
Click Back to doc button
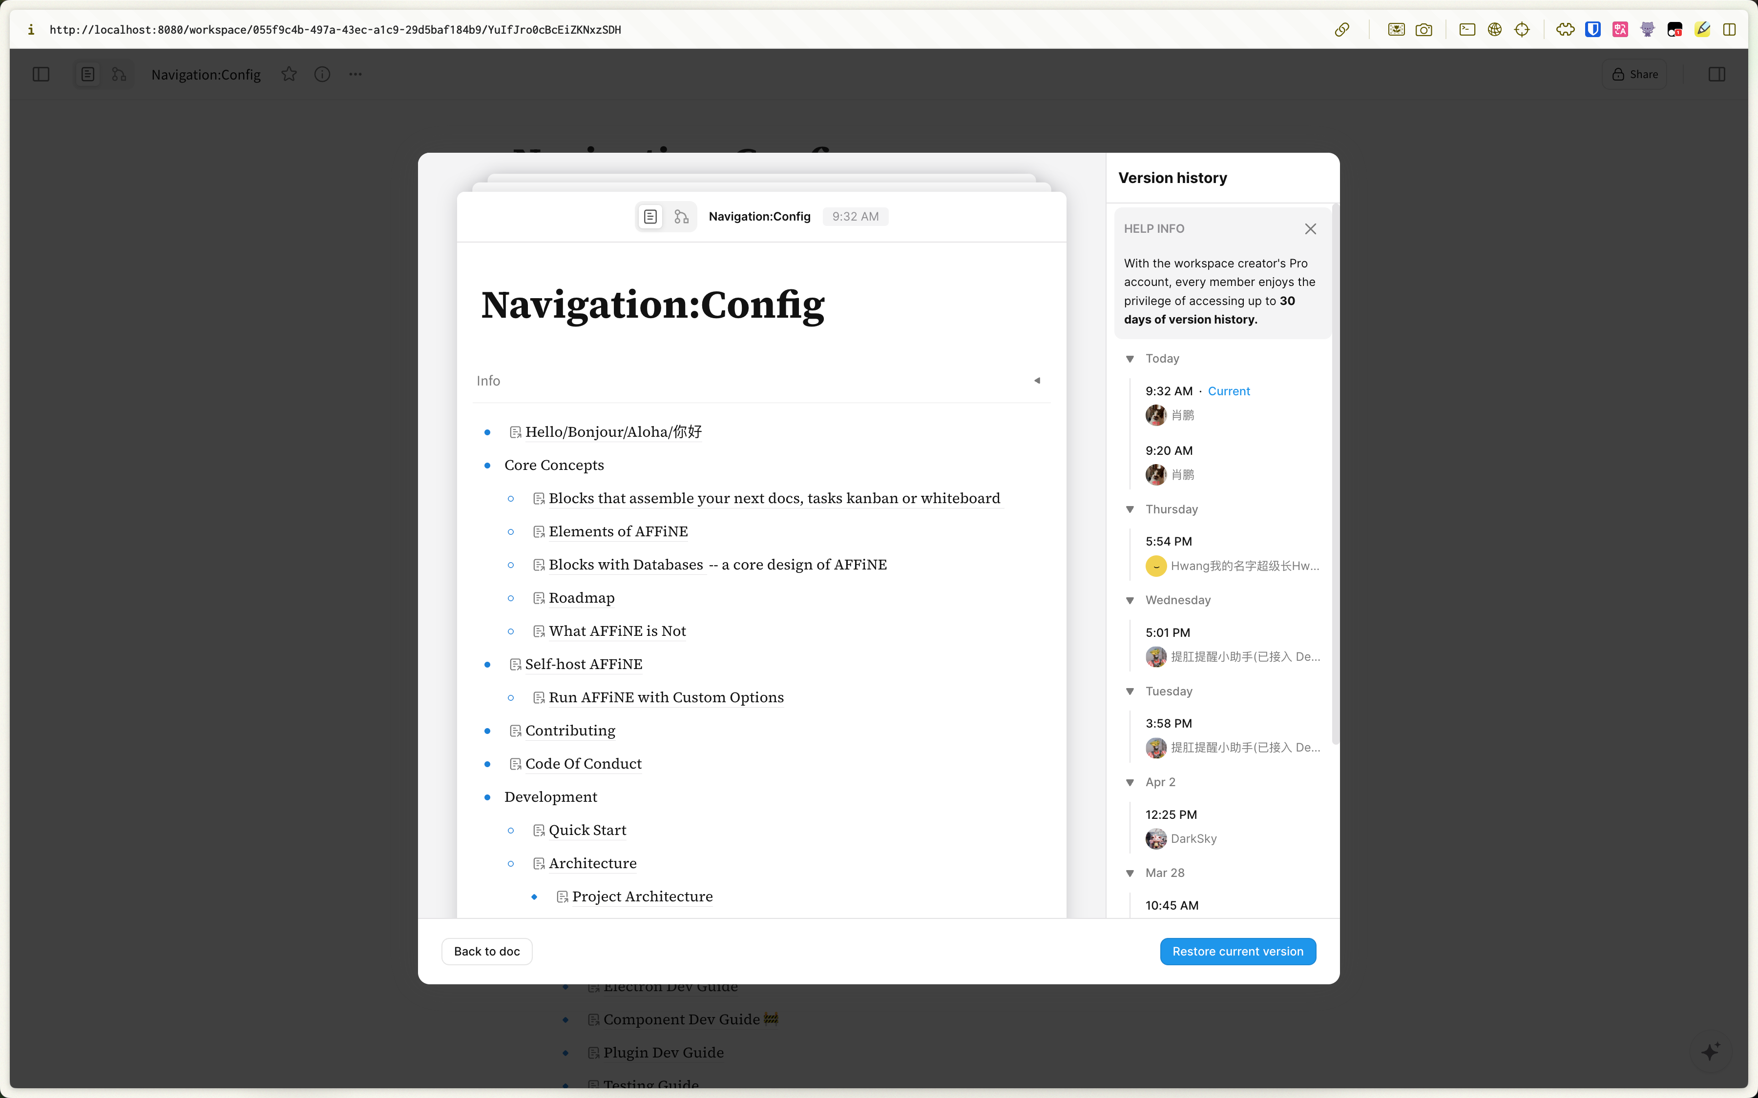click(487, 951)
